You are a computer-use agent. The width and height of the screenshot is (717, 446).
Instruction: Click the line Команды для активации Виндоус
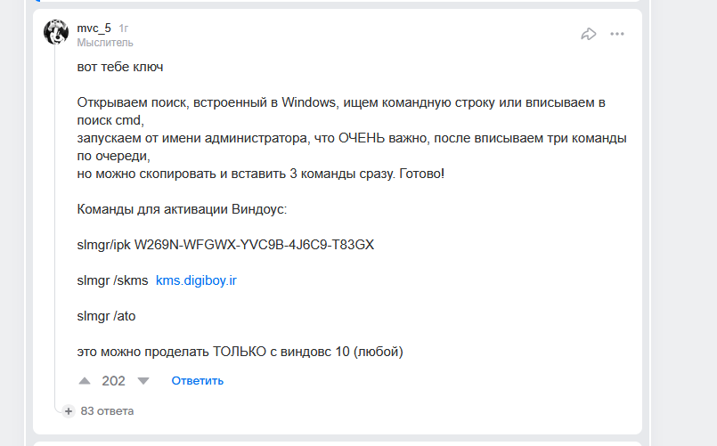click(183, 209)
